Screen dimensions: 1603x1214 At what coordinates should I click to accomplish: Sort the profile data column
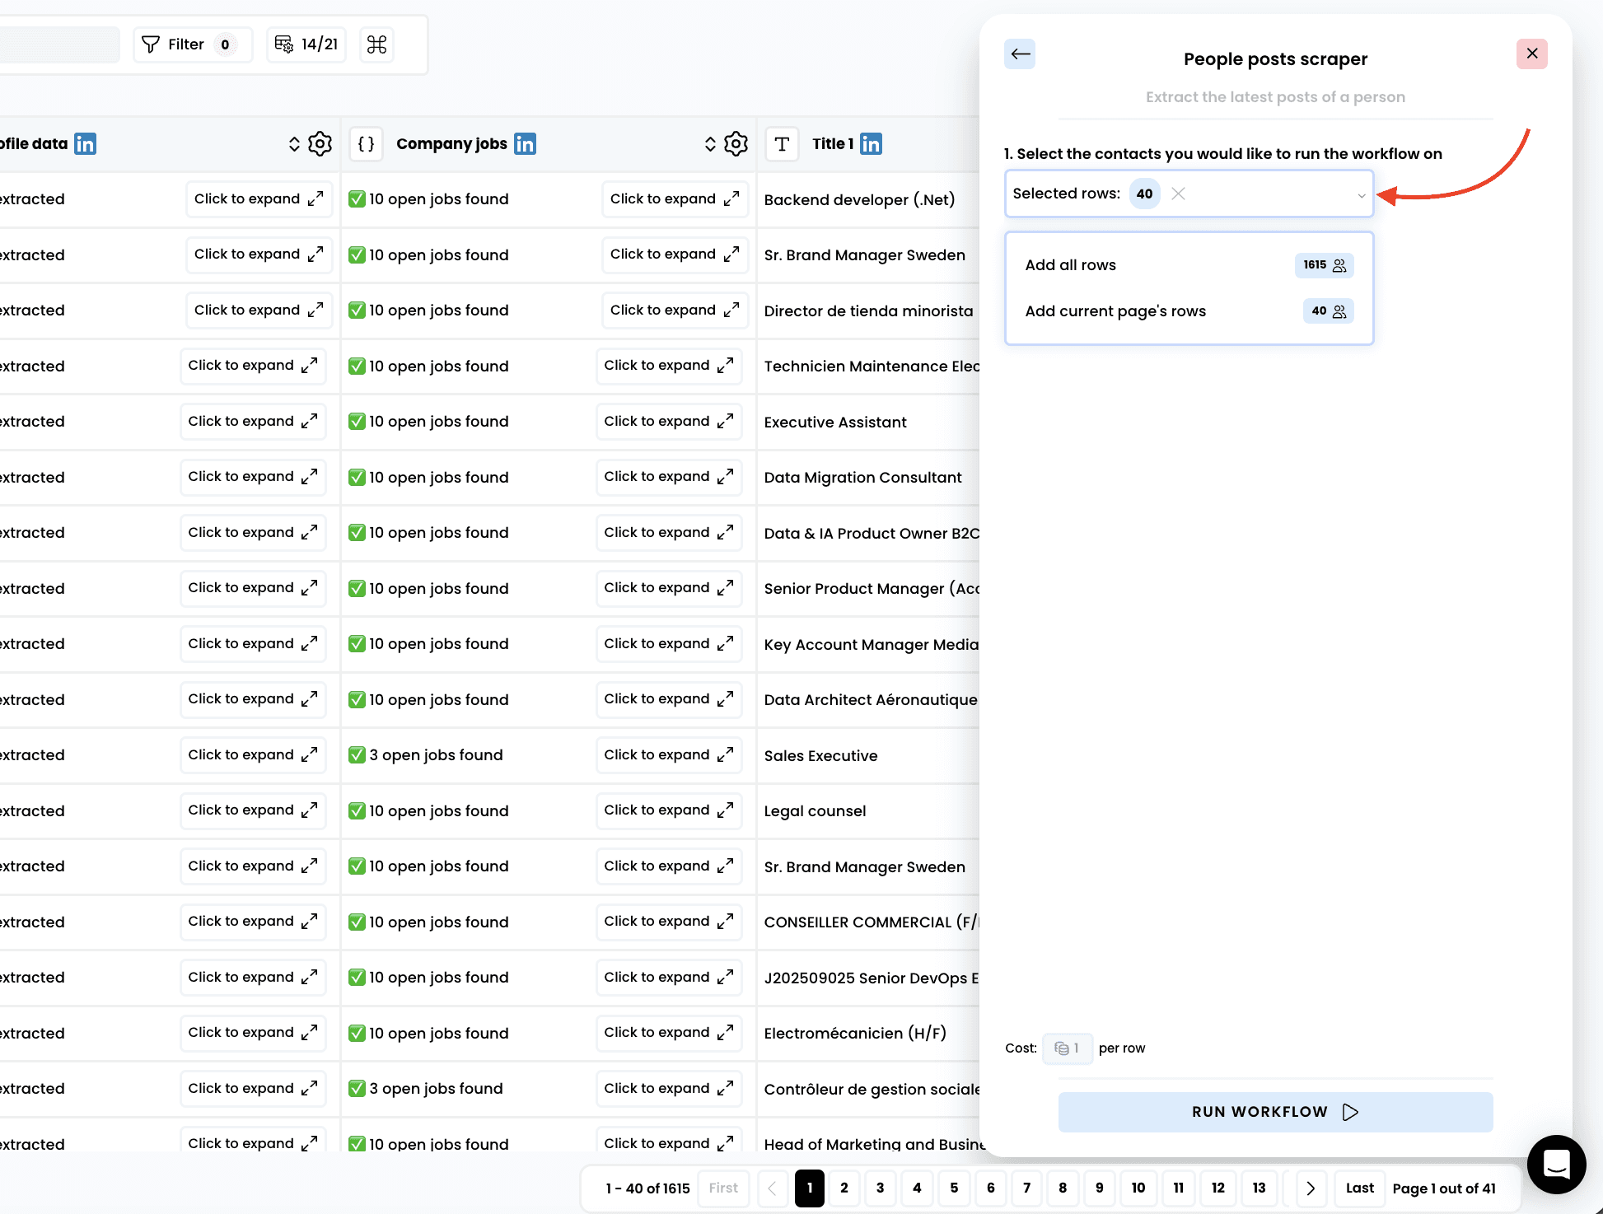click(294, 144)
